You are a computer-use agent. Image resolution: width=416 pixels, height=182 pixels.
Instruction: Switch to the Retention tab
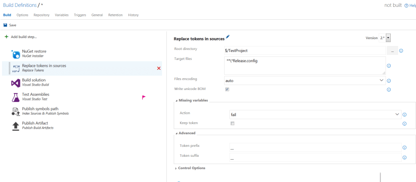pos(115,15)
